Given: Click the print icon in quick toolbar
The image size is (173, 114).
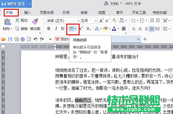Looking at the screenshot, I should click(22, 39).
